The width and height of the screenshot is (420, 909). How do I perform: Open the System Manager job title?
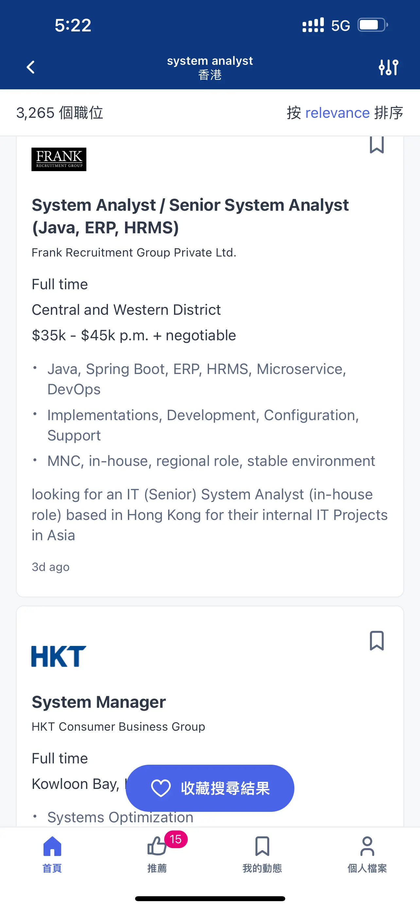99,702
